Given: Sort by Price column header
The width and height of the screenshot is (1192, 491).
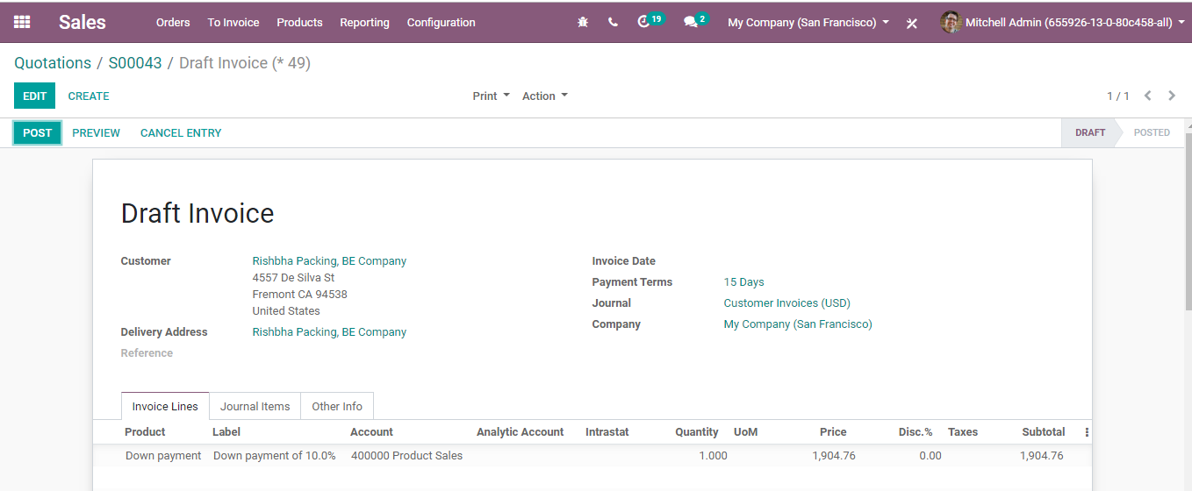Looking at the screenshot, I should point(833,432).
